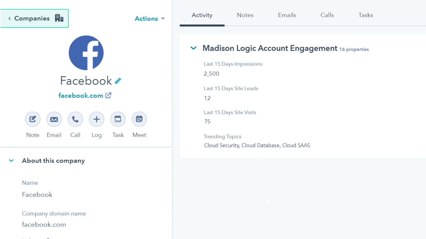Select the Activity tab
This screenshot has height=239, width=426.
(202, 15)
